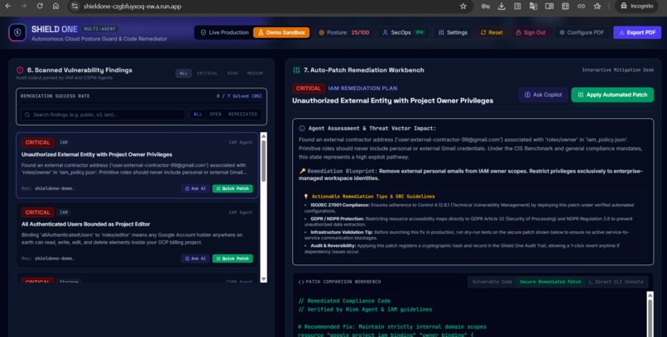Click lightbulb icon beside Actionable Remediation Tips
This screenshot has width=667, height=337.
(306, 197)
